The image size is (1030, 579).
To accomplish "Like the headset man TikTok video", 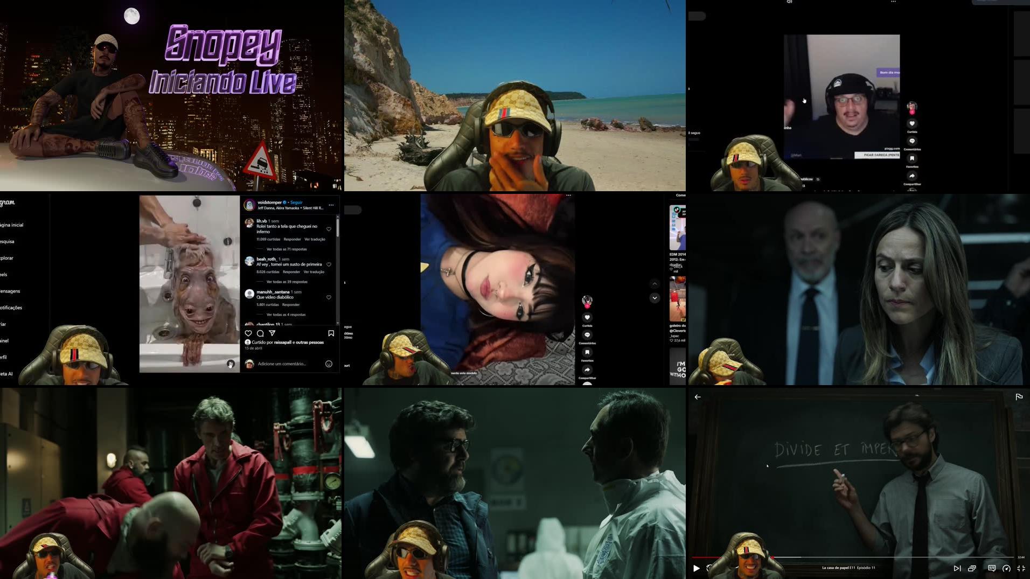I will pos(912,123).
